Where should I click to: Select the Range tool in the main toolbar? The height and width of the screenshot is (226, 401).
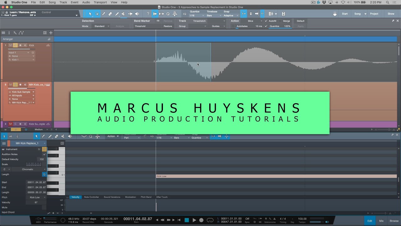97,14
